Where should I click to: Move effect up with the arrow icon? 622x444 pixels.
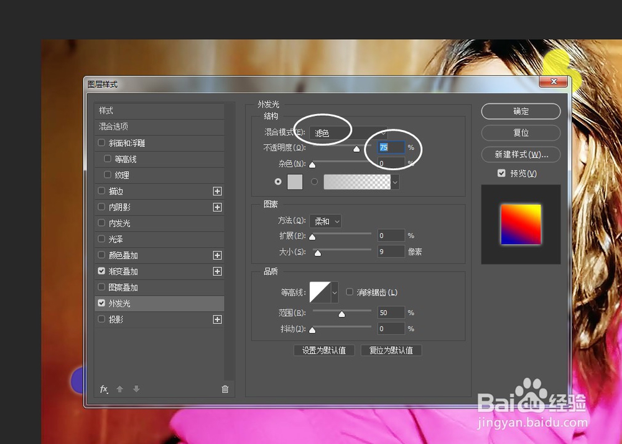pyautogui.click(x=120, y=389)
